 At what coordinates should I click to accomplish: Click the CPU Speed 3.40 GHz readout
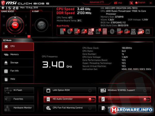(73, 9)
